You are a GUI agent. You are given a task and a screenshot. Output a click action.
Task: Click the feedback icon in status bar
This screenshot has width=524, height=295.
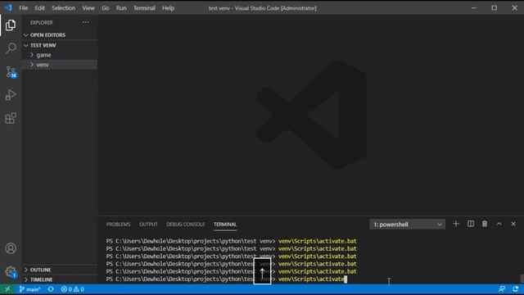coord(502,289)
